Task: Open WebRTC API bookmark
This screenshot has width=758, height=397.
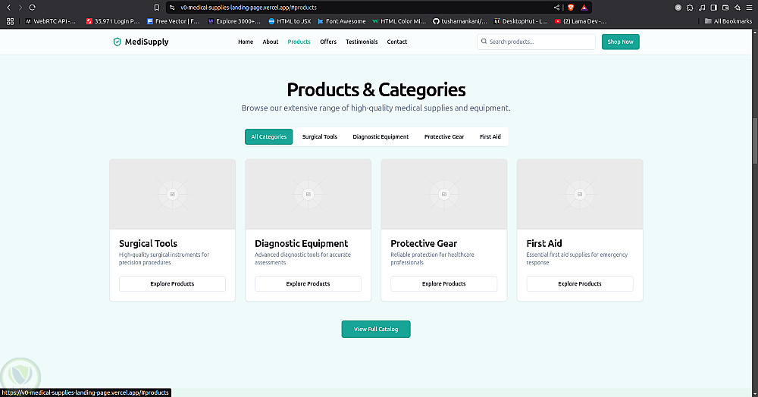Action: click(51, 21)
